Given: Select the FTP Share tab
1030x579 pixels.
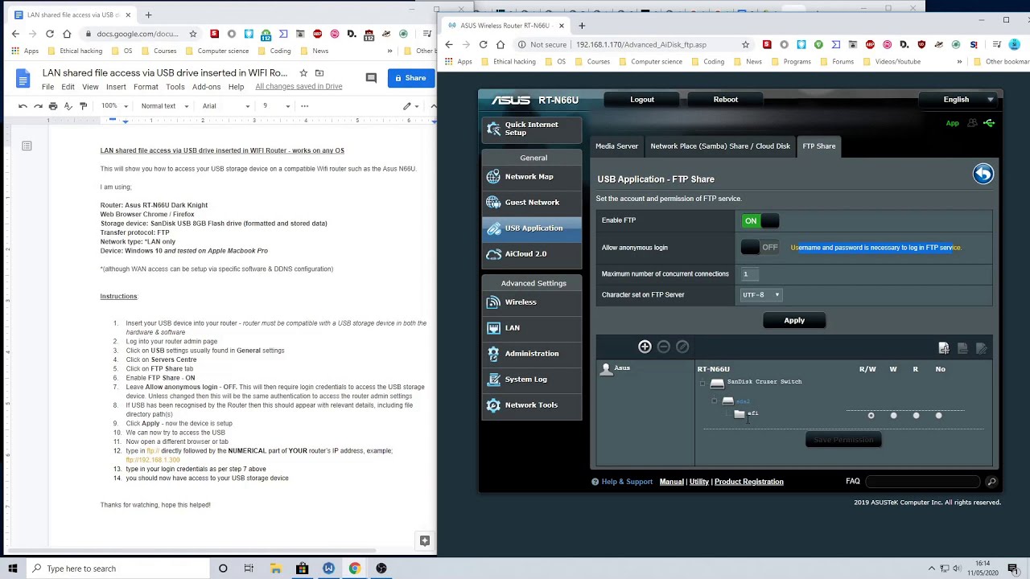Looking at the screenshot, I should tap(818, 146).
